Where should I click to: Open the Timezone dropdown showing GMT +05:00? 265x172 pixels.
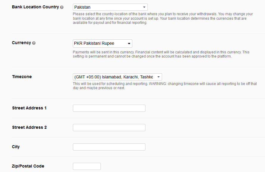pyautogui.click(x=117, y=77)
